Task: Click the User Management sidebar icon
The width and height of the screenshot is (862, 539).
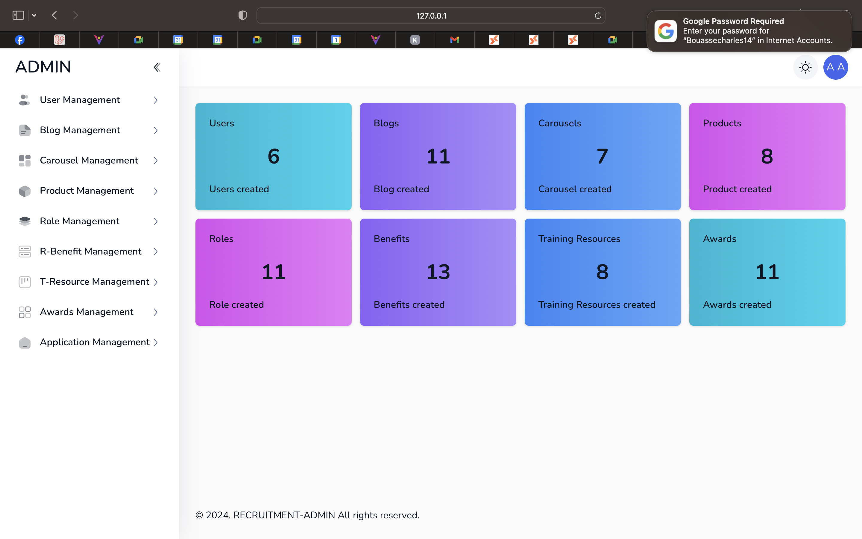Action: pyautogui.click(x=25, y=100)
